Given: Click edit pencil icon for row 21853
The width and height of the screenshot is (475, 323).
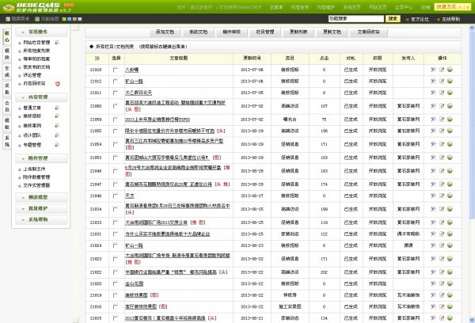Looking at the screenshot, I should tap(442, 158).
